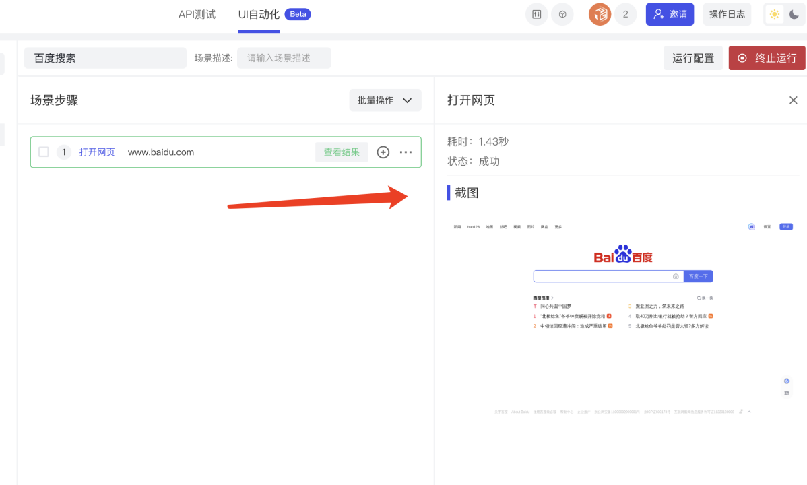
Task: Switch to light theme sun icon
Action: click(774, 14)
